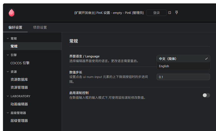Select the 常规 sidebar item
Viewport: 216px width, 131px height.
pos(32,46)
